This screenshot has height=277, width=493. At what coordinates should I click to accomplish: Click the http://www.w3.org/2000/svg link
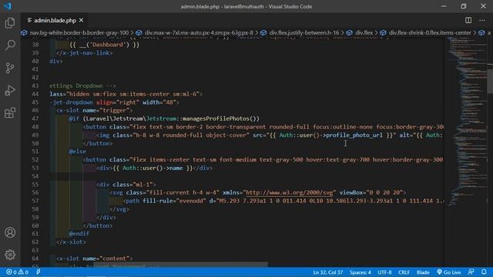point(289,192)
